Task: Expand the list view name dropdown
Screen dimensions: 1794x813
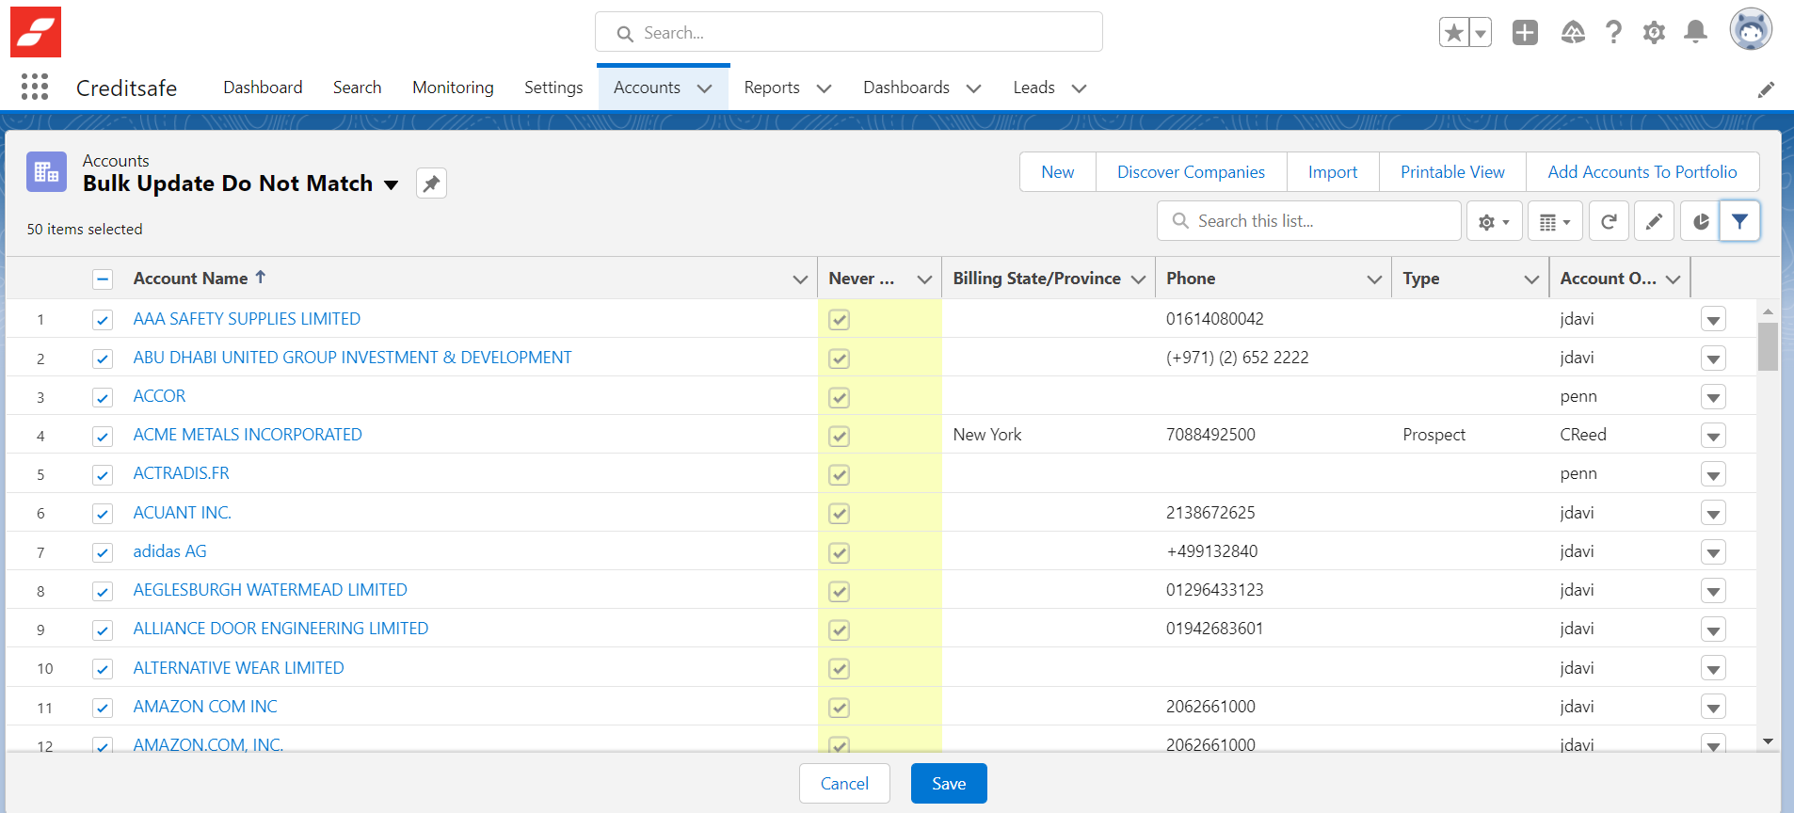Action: click(x=391, y=184)
